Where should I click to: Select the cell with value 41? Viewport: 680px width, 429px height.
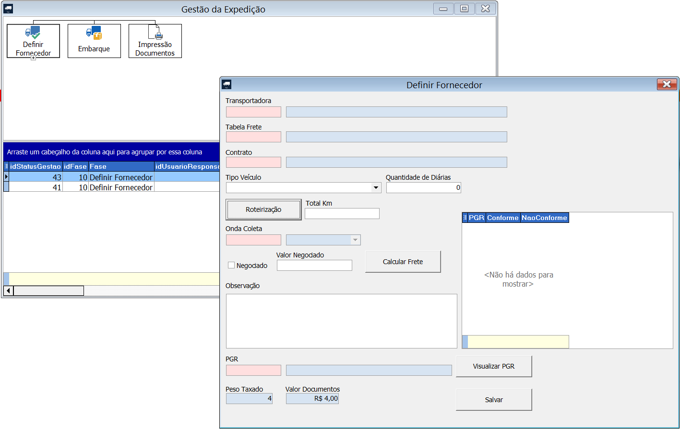(x=36, y=187)
